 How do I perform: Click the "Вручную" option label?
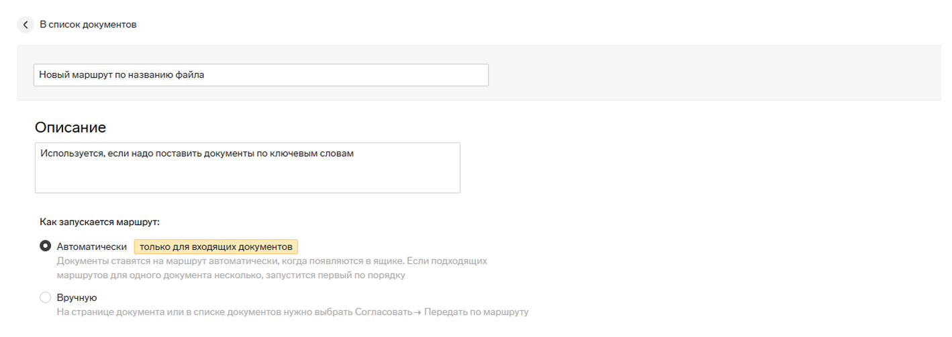[x=77, y=297]
